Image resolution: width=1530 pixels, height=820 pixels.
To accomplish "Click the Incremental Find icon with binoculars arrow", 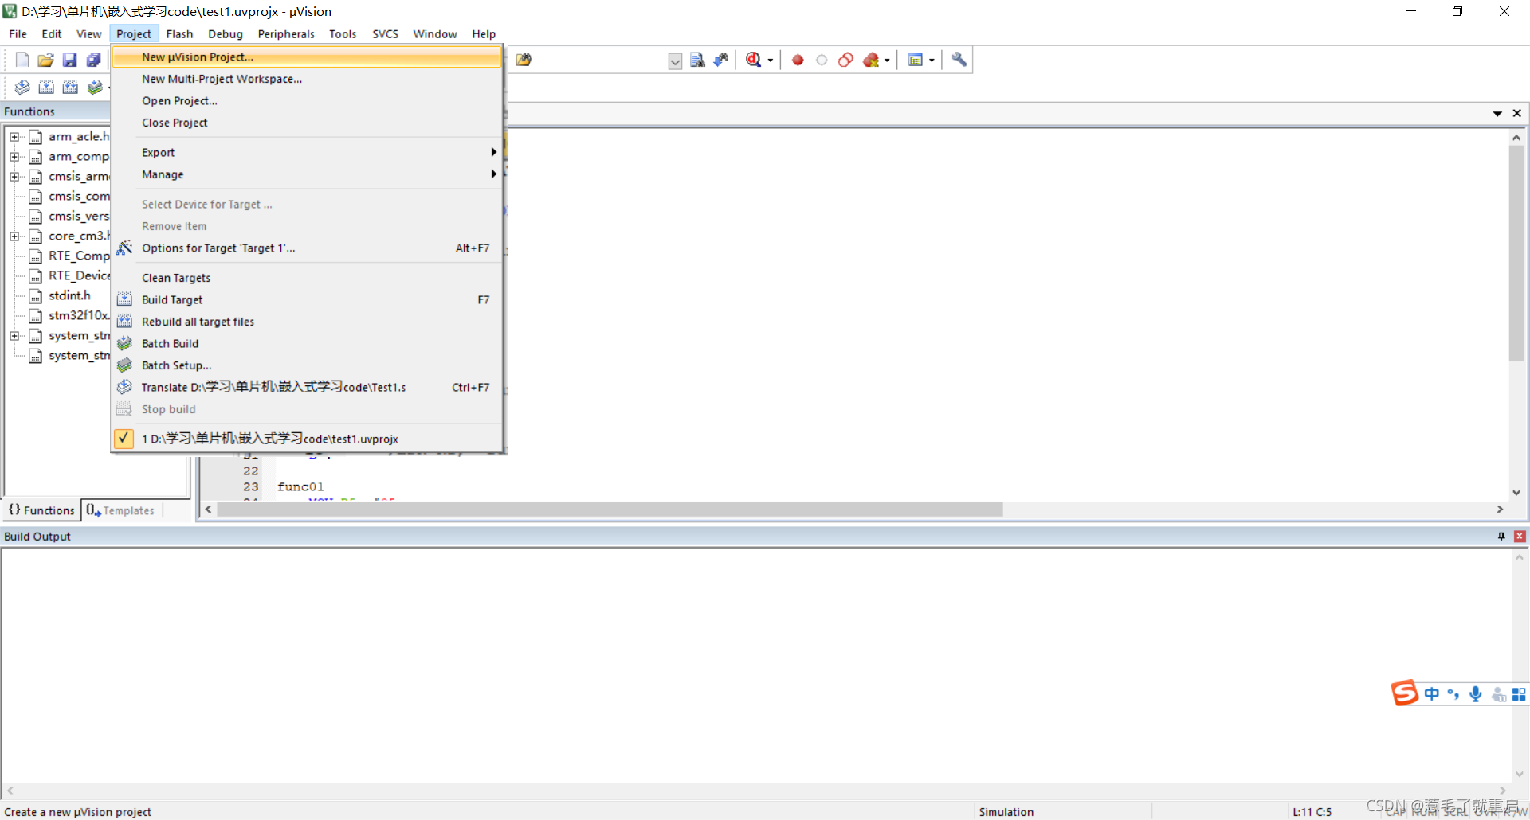I will click(x=721, y=60).
